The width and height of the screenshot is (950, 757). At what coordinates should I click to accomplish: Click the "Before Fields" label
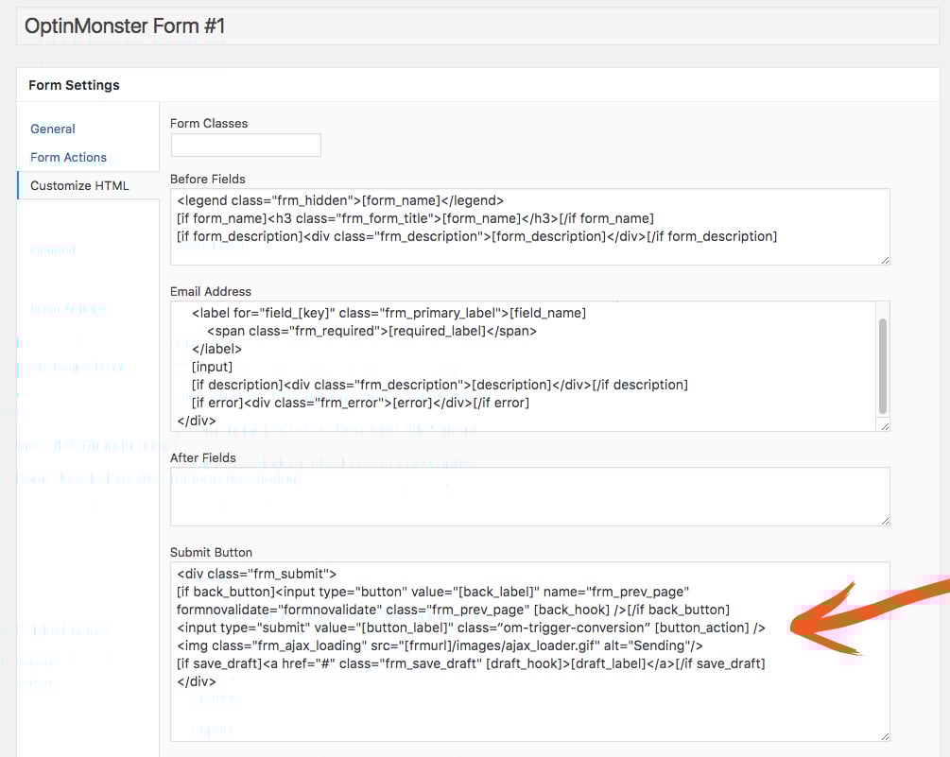[208, 180]
